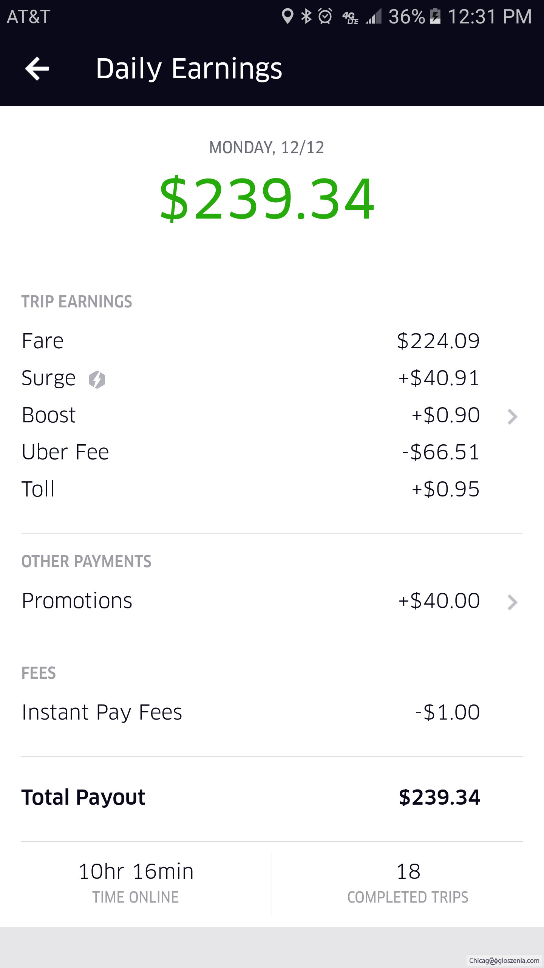Screen dimensions: 544x968
Task: Select the Instant Pay Fees row
Action: (x=249, y=712)
